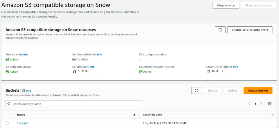This screenshot has width=279, height=128.
Task: Select the 1bucket radio button
Action: [7, 123]
